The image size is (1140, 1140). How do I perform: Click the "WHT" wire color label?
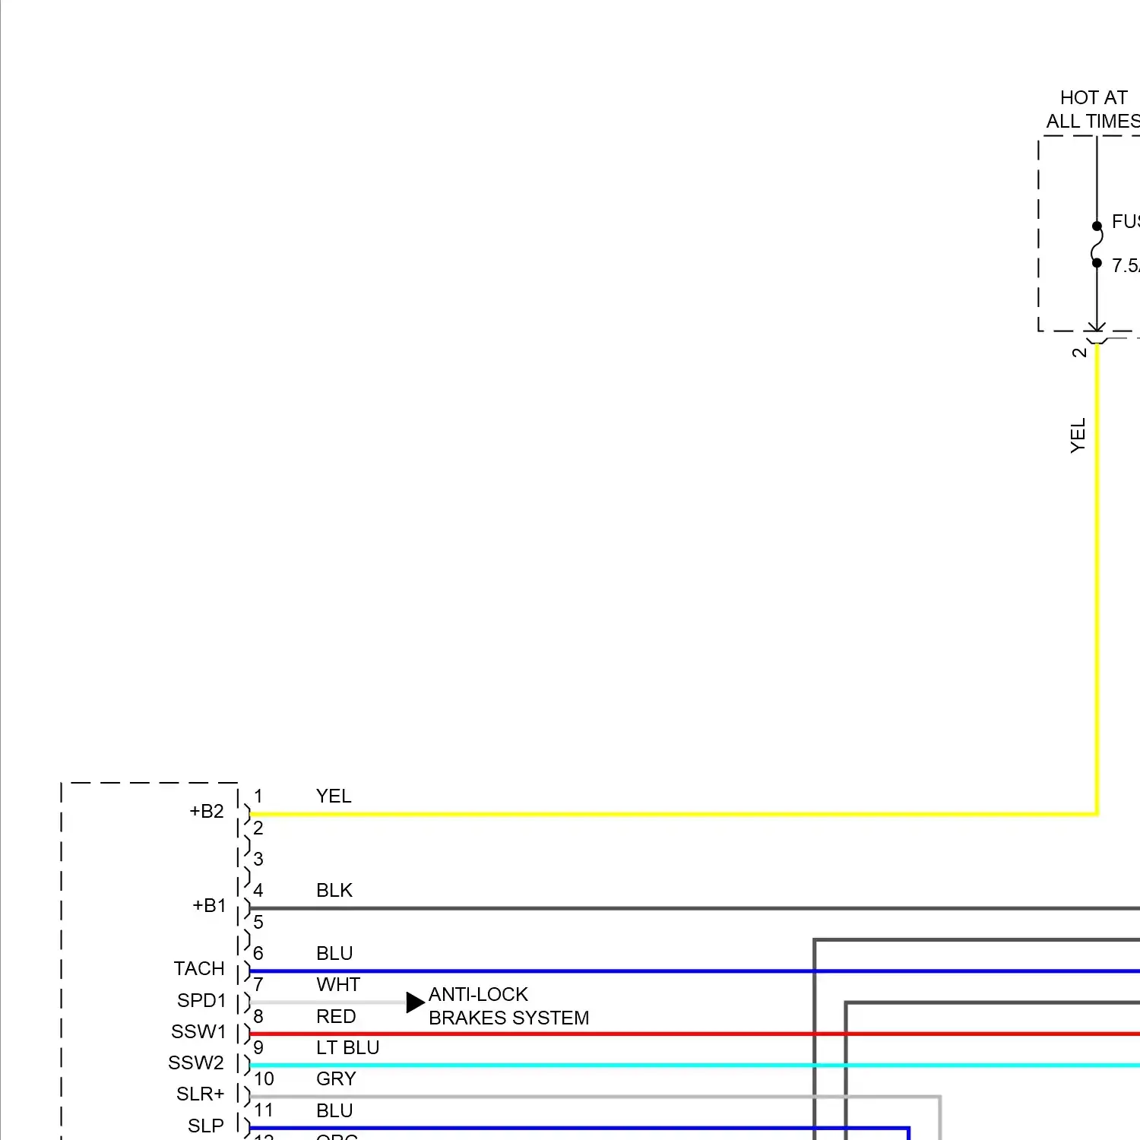338,984
